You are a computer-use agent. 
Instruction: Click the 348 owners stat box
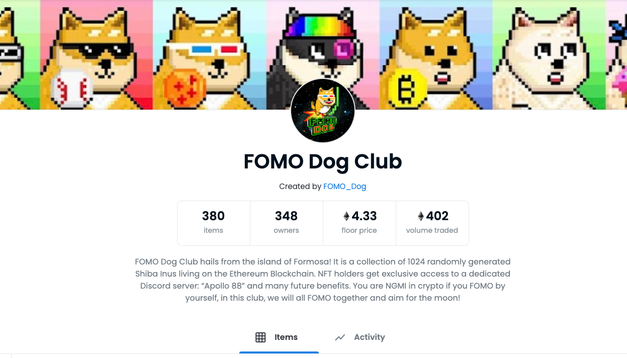coord(286,223)
